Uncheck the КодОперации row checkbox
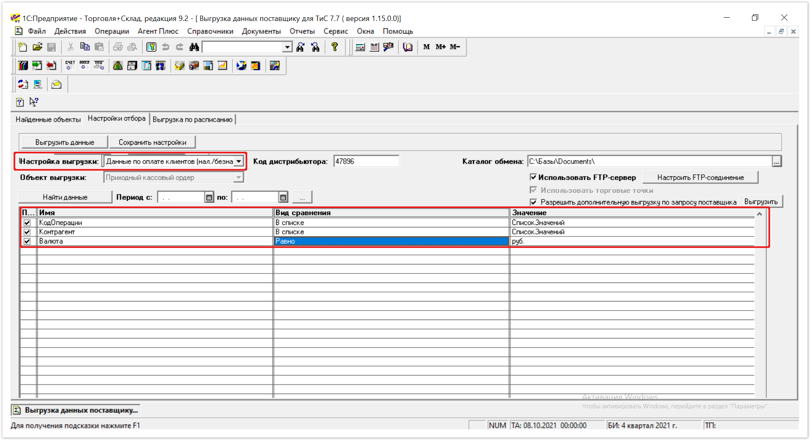 [27, 222]
